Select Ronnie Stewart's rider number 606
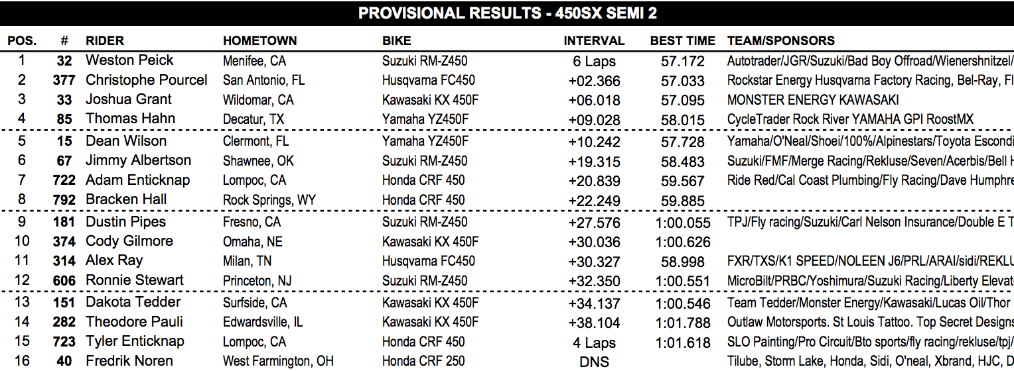This screenshot has width=1014, height=371. pos(64,281)
